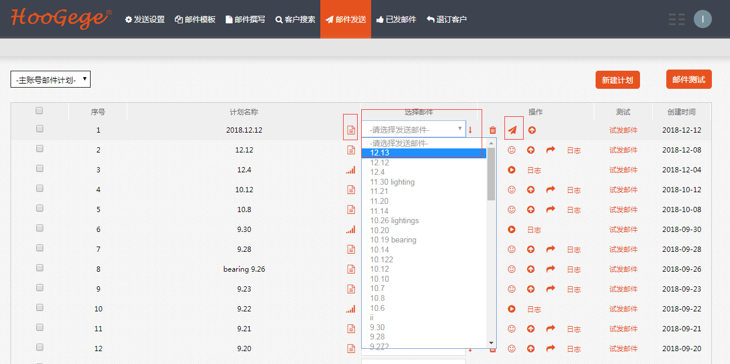This screenshot has height=364, width=730.
Task: Click the trash delete icon in row 1
Action: pyautogui.click(x=493, y=130)
